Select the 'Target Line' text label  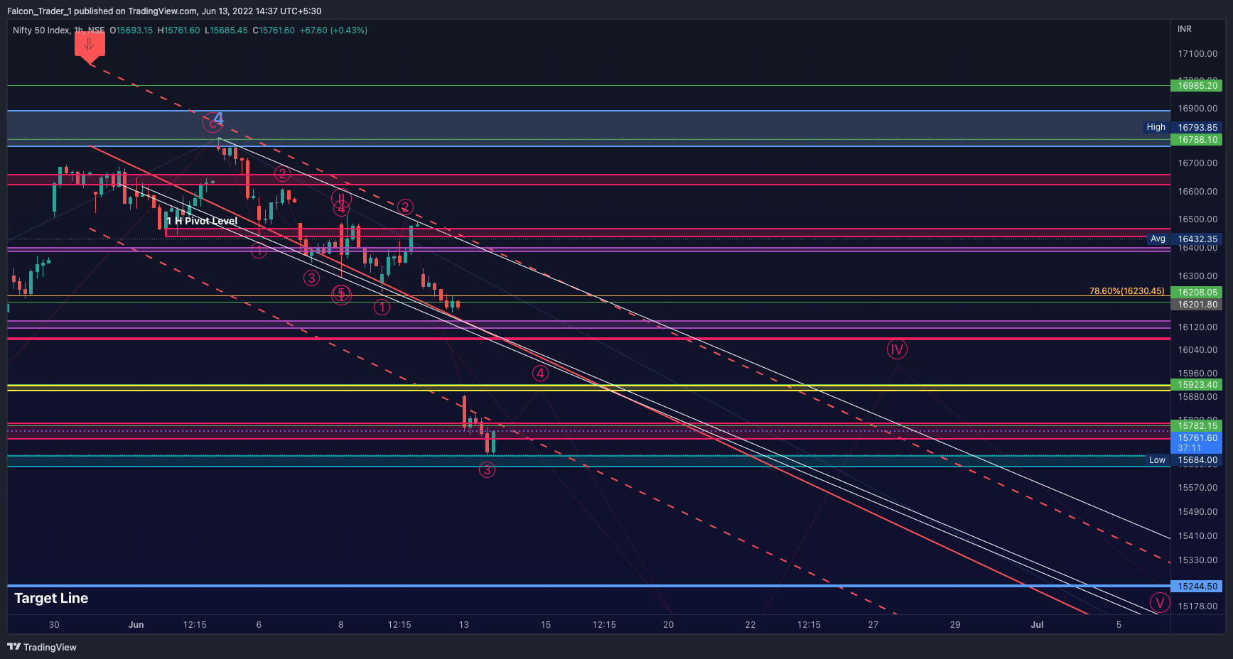click(51, 598)
